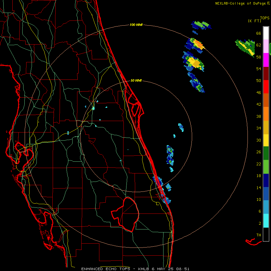Click the 14 legend value
This screenshot has width=271, height=271.
(259, 188)
